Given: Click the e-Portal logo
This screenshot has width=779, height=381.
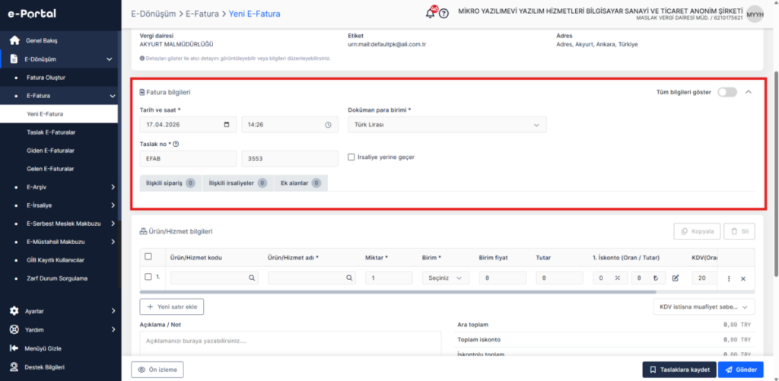Looking at the screenshot, I should coord(31,14).
